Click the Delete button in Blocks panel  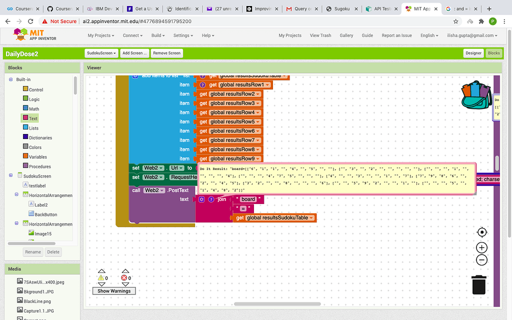click(x=53, y=252)
